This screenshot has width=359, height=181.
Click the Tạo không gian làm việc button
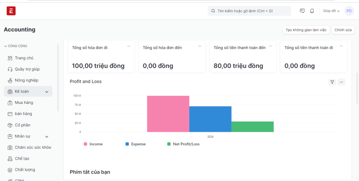tap(306, 30)
